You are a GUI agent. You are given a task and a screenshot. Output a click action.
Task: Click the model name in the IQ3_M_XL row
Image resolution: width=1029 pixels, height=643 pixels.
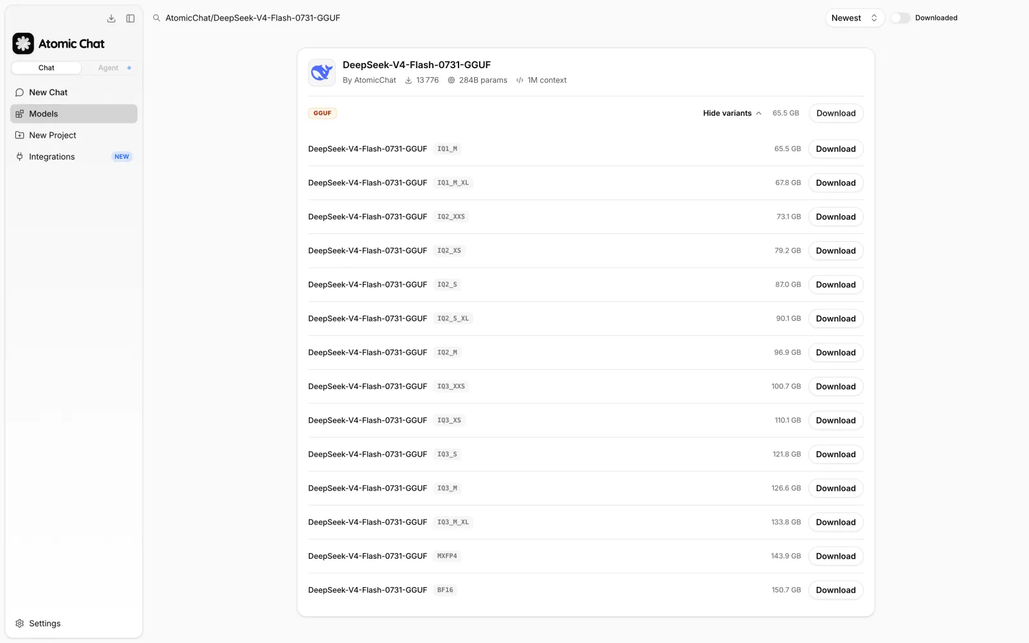point(368,523)
